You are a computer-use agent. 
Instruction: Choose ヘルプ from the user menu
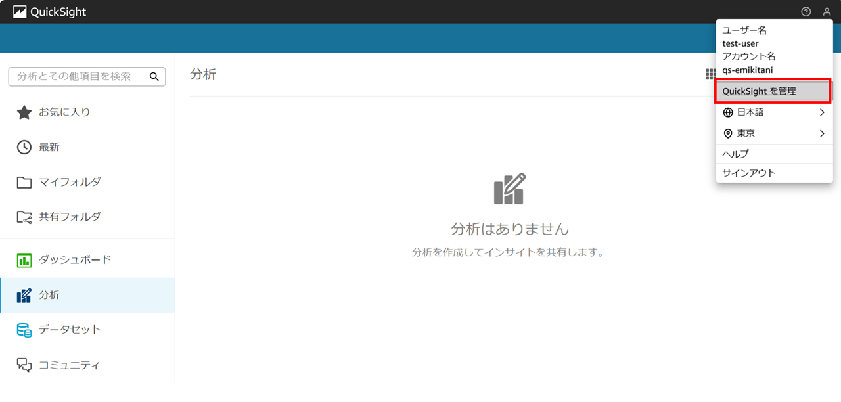tap(774, 154)
